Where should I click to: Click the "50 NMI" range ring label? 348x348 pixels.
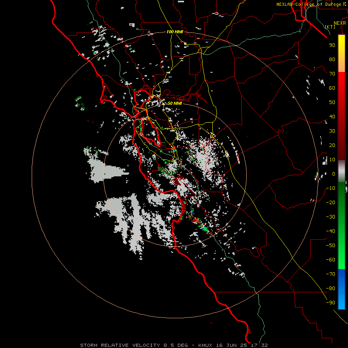[x=175, y=103]
